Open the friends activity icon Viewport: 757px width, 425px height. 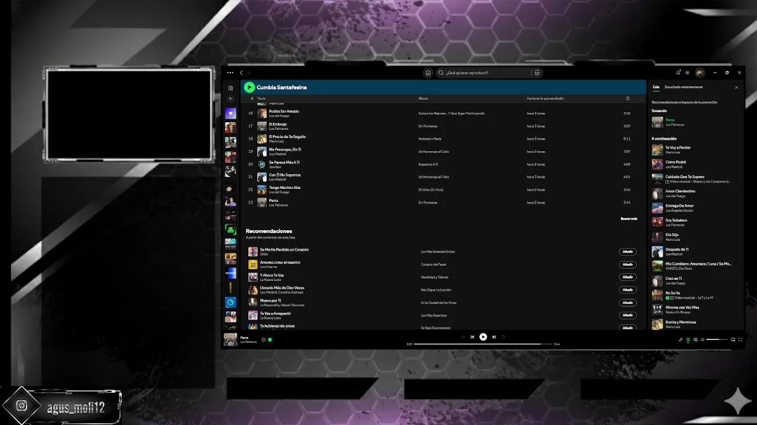687,73
